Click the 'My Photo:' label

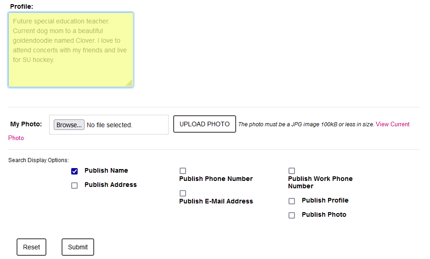point(26,124)
